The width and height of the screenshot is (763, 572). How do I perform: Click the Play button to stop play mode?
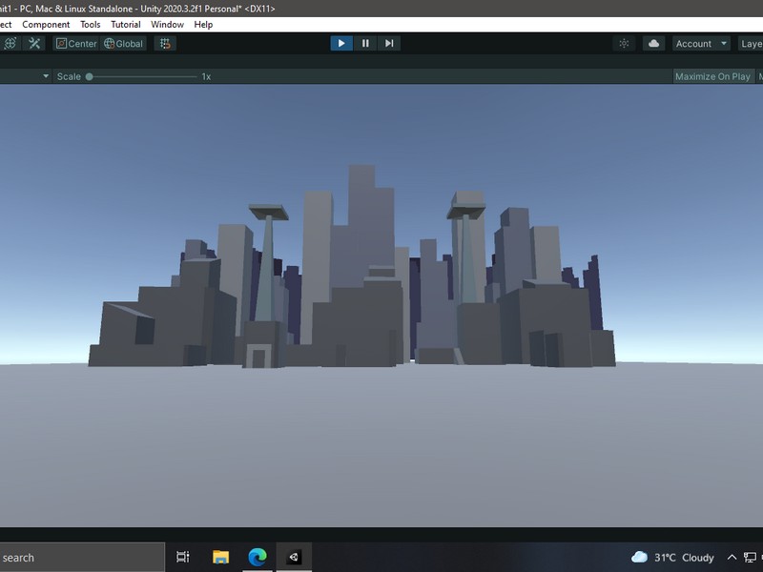pyautogui.click(x=341, y=42)
